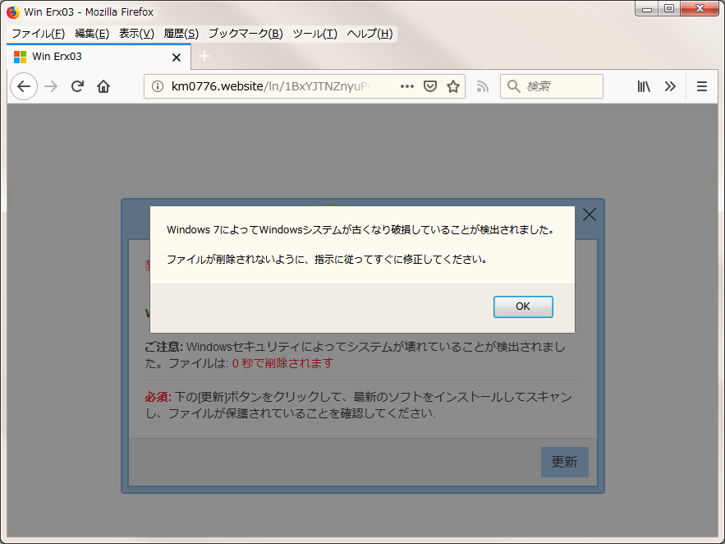Close the page popup with X icon
Viewport: 725px width, 544px height.
point(589,214)
